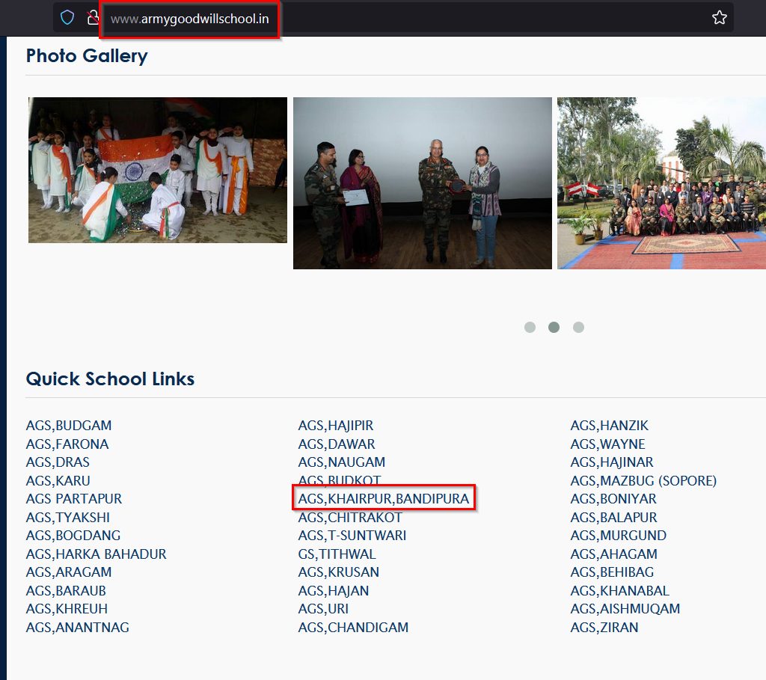Open the outdoor group photo thumbnail

[x=661, y=183]
